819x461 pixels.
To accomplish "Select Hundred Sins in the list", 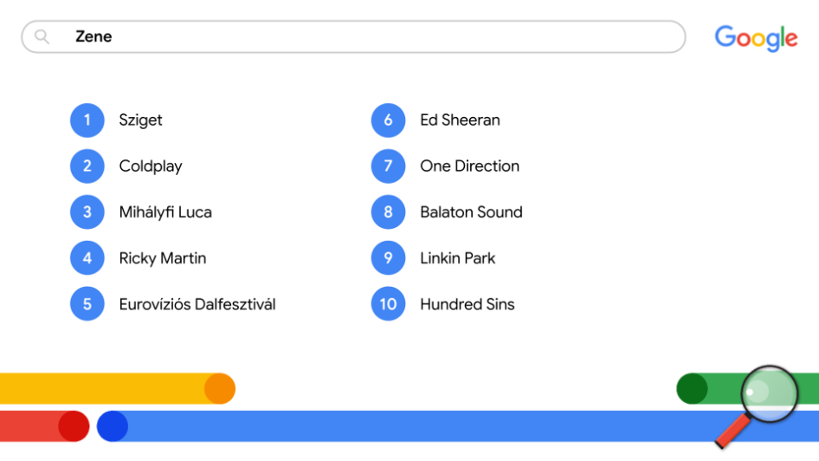I will tap(468, 304).
